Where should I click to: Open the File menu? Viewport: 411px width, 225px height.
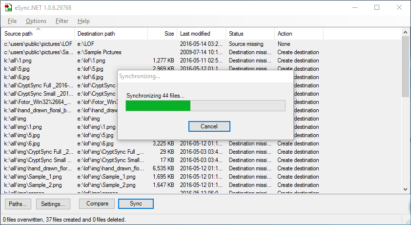click(12, 21)
